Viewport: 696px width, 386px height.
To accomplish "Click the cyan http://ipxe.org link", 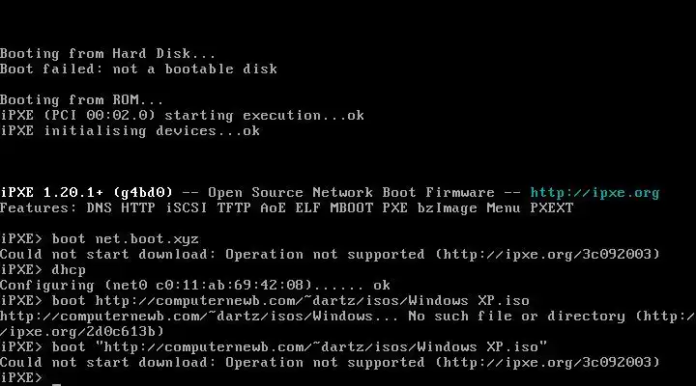I will (x=594, y=192).
